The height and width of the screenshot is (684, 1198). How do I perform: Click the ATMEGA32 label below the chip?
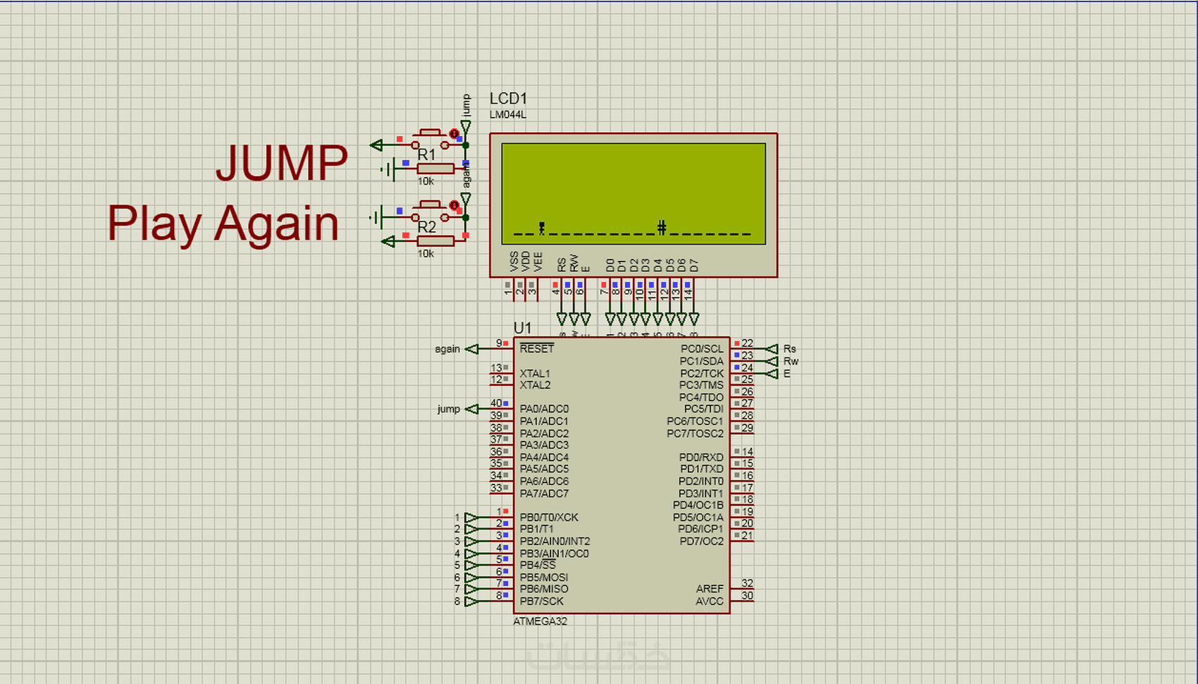point(540,621)
